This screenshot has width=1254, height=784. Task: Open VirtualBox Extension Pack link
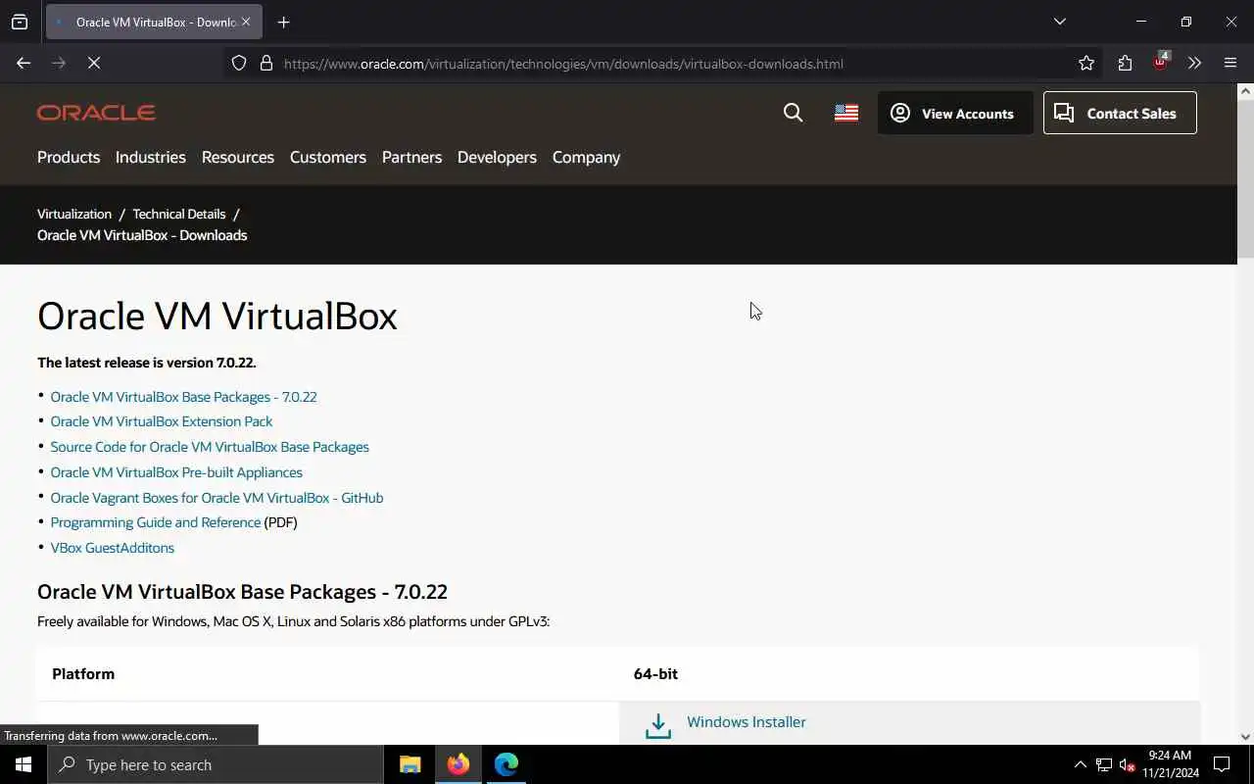[162, 421]
